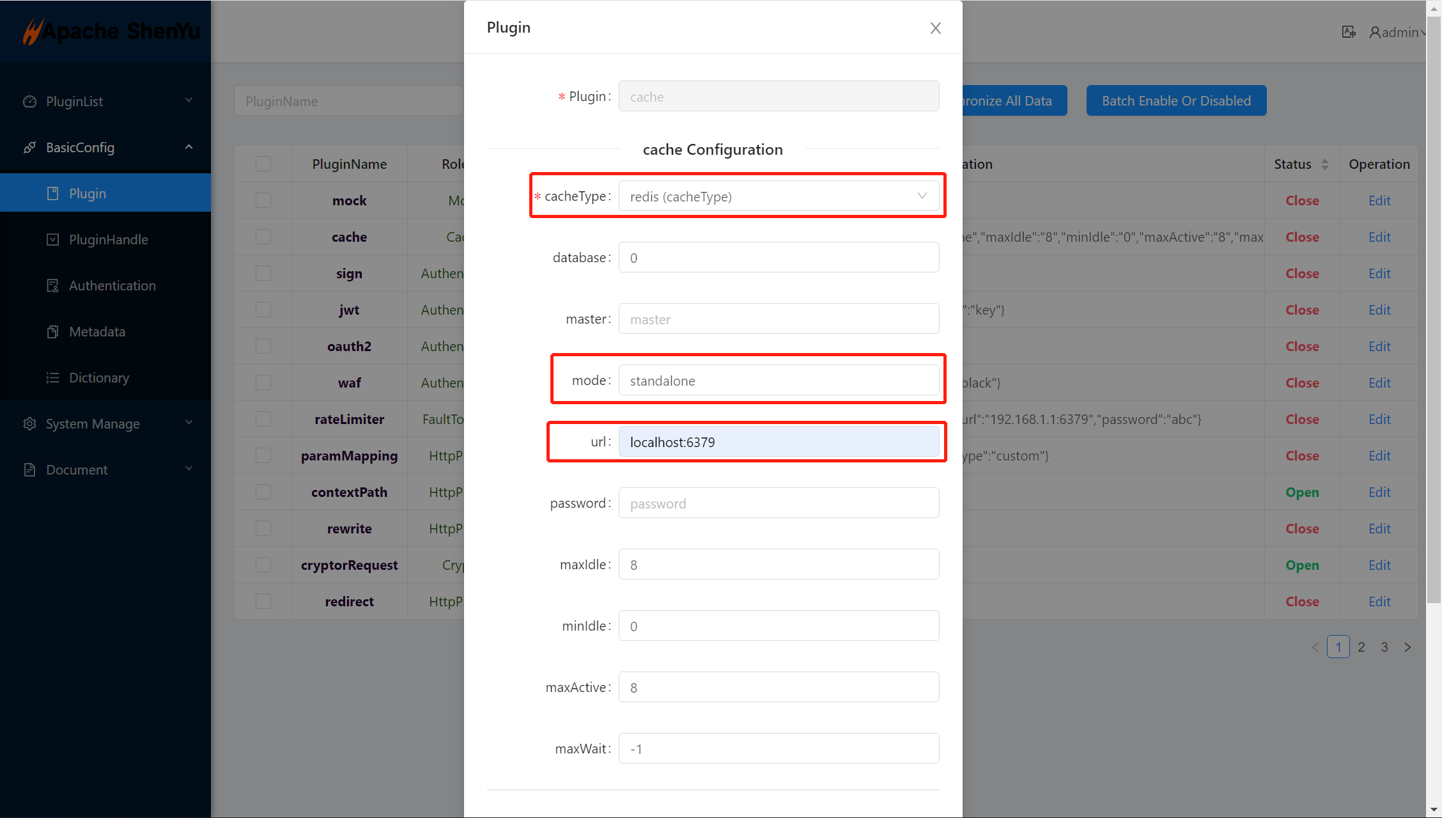Go to pagination page 2
1442x818 pixels.
click(x=1361, y=647)
